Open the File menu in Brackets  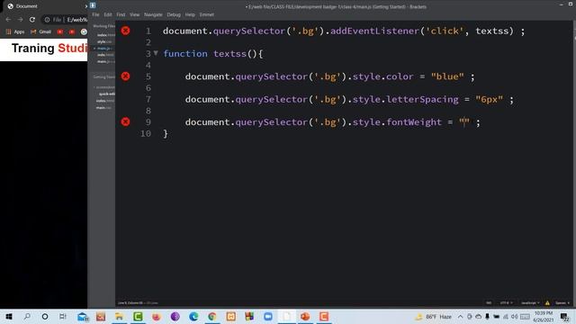pyautogui.click(x=95, y=14)
